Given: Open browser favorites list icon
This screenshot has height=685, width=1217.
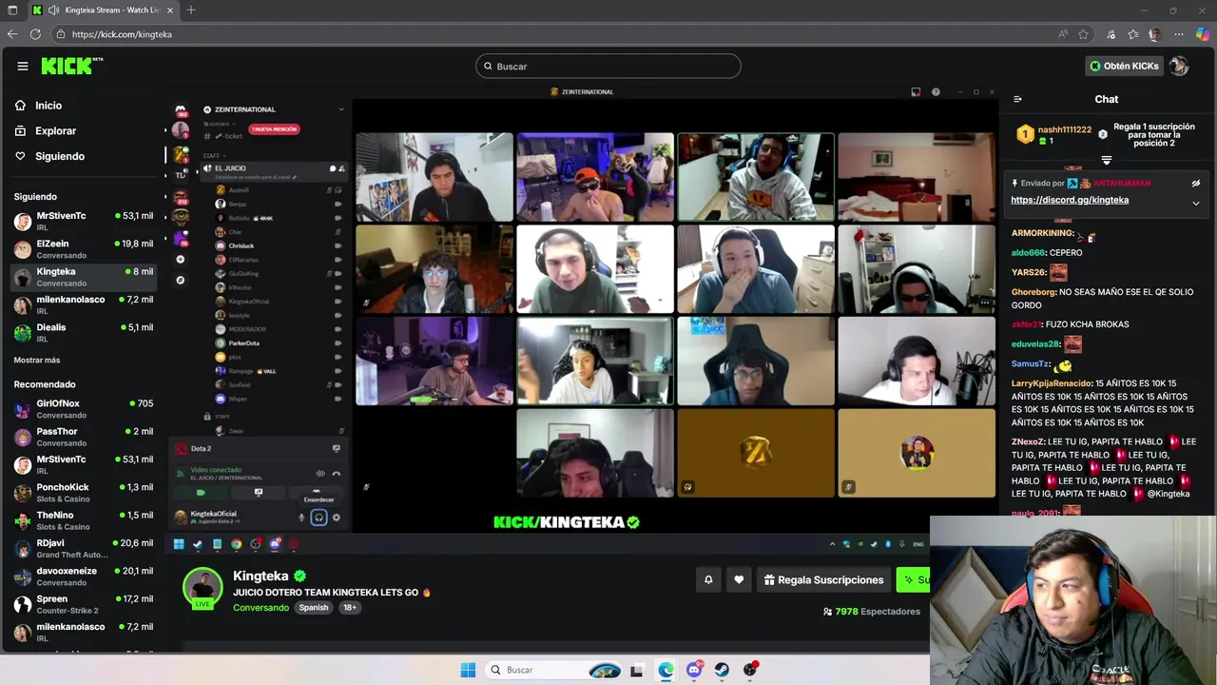Looking at the screenshot, I should [x=1132, y=34].
